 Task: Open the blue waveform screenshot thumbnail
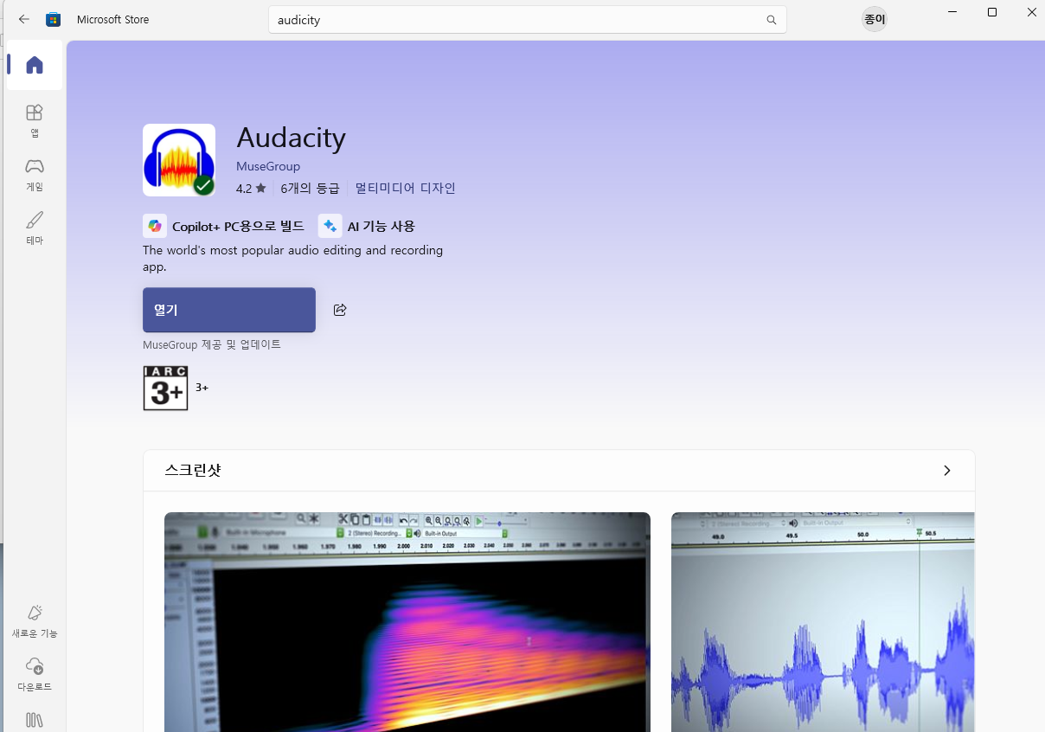pos(823,622)
